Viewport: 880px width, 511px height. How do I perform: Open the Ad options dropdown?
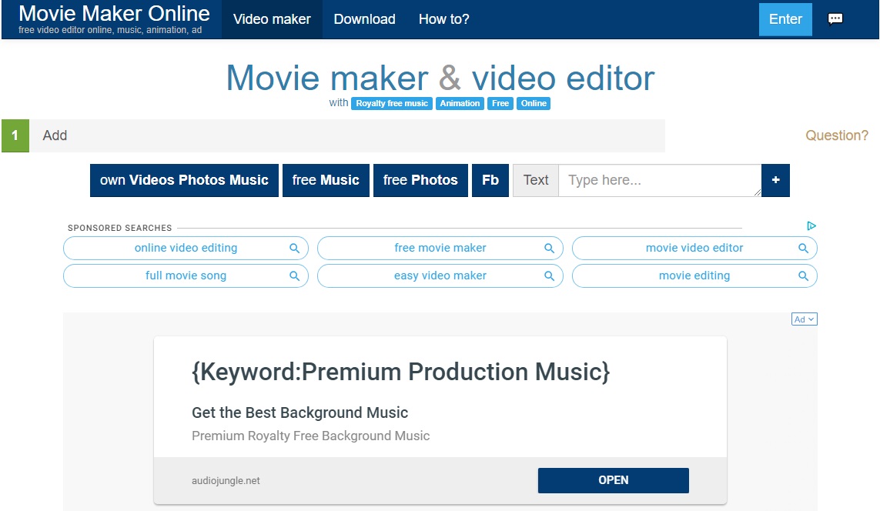click(804, 319)
